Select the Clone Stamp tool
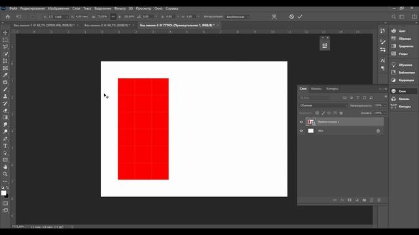The image size is (419, 235). 5,96
